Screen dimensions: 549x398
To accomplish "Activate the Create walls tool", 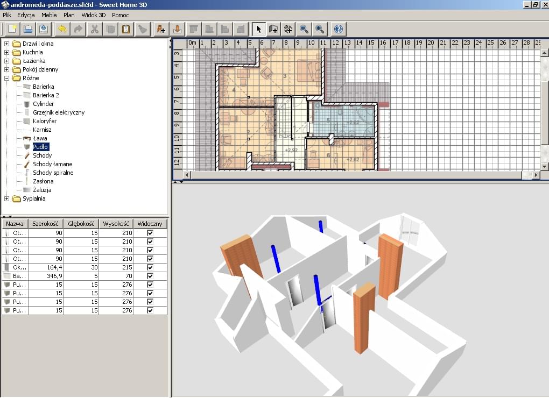I will pyautogui.click(x=273, y=29).
